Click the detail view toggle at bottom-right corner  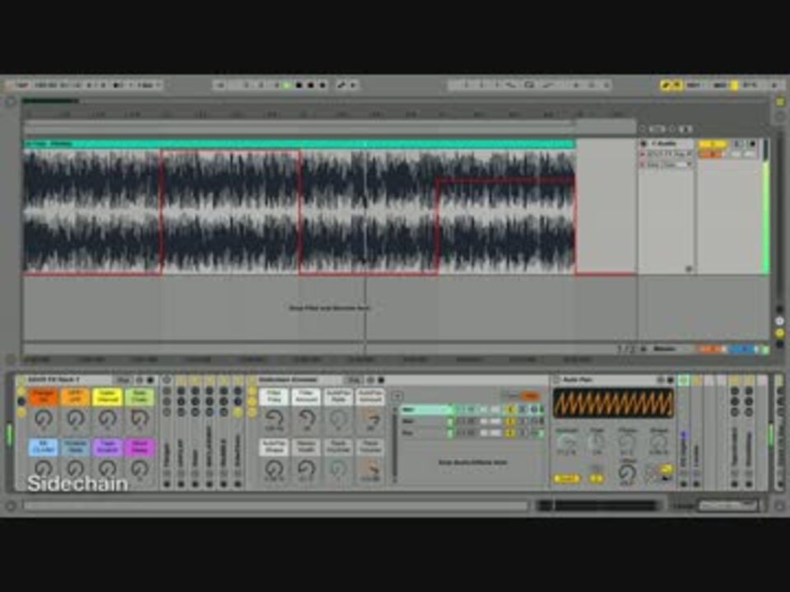point(780,506)
